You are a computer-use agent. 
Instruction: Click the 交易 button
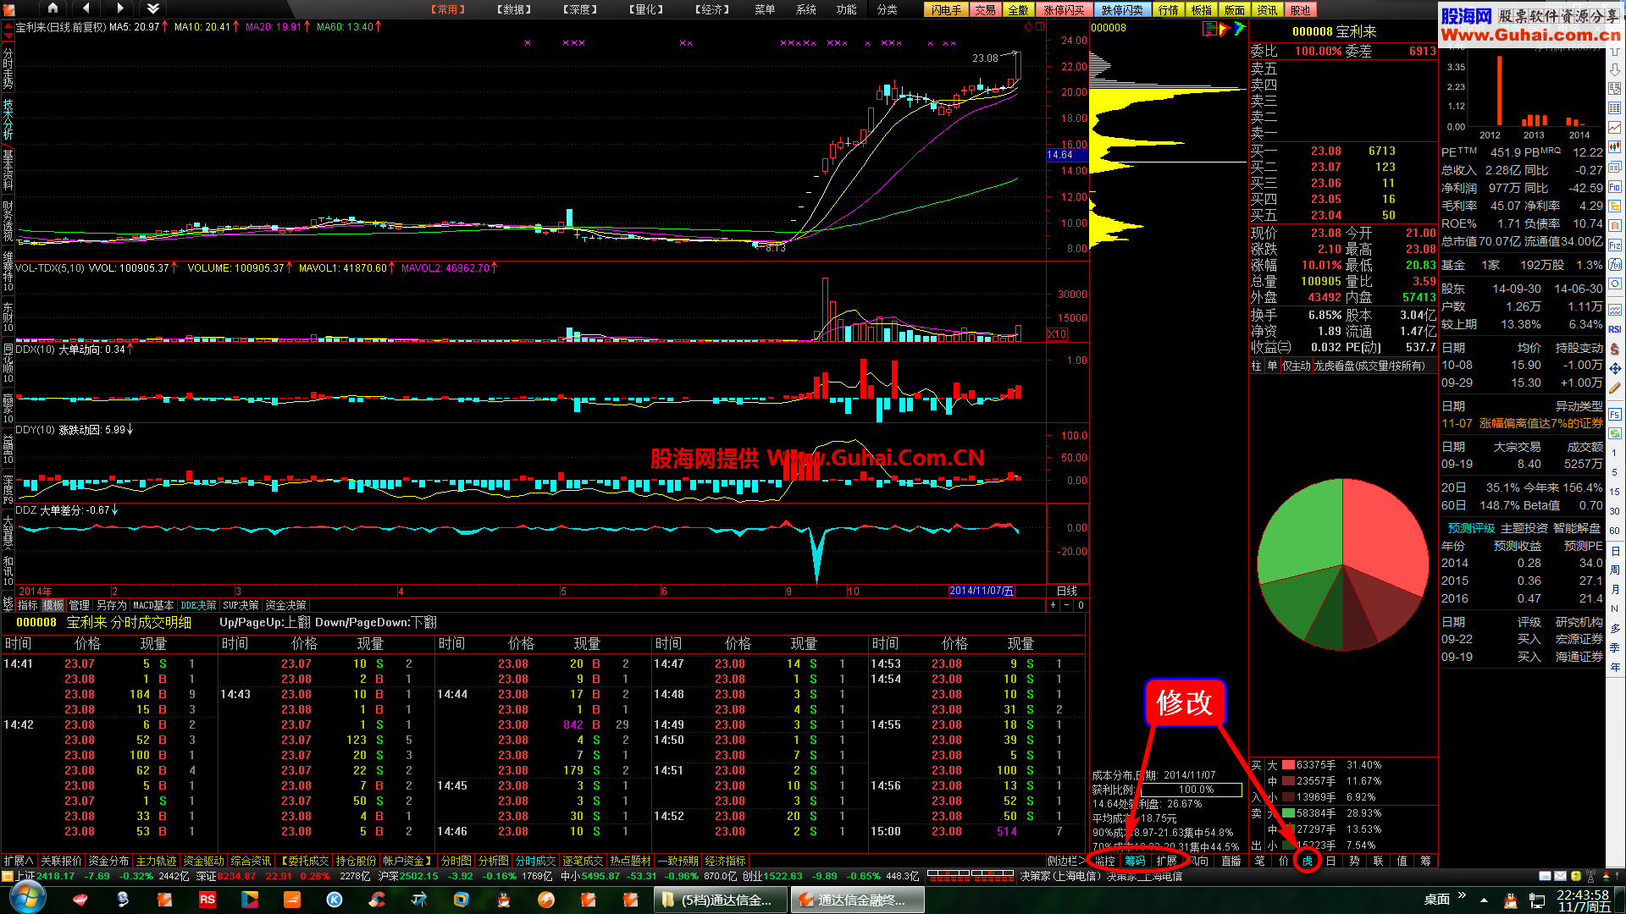[x=986, y=10]
